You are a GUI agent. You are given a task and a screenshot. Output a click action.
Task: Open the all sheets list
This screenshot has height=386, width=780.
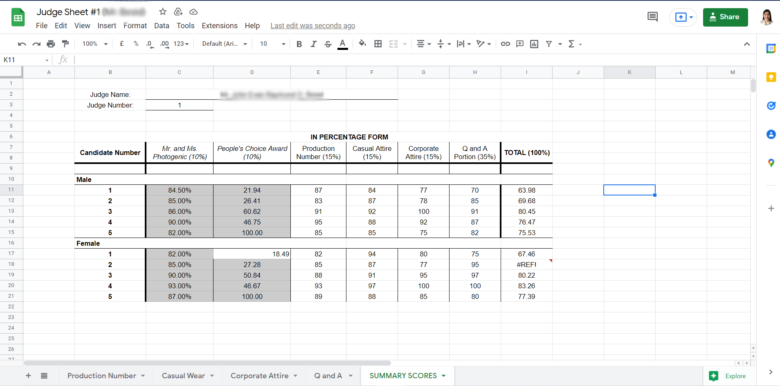tap(44, 376)
